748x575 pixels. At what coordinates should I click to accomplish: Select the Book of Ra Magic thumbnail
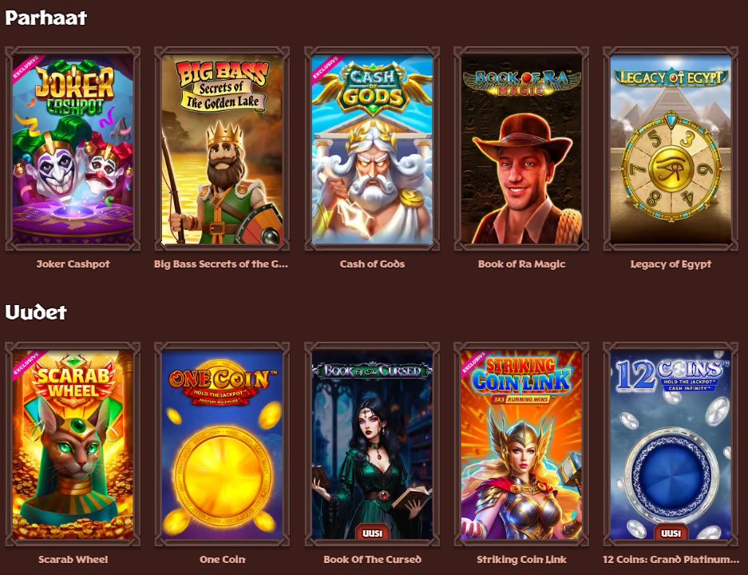tap(521, 149)
